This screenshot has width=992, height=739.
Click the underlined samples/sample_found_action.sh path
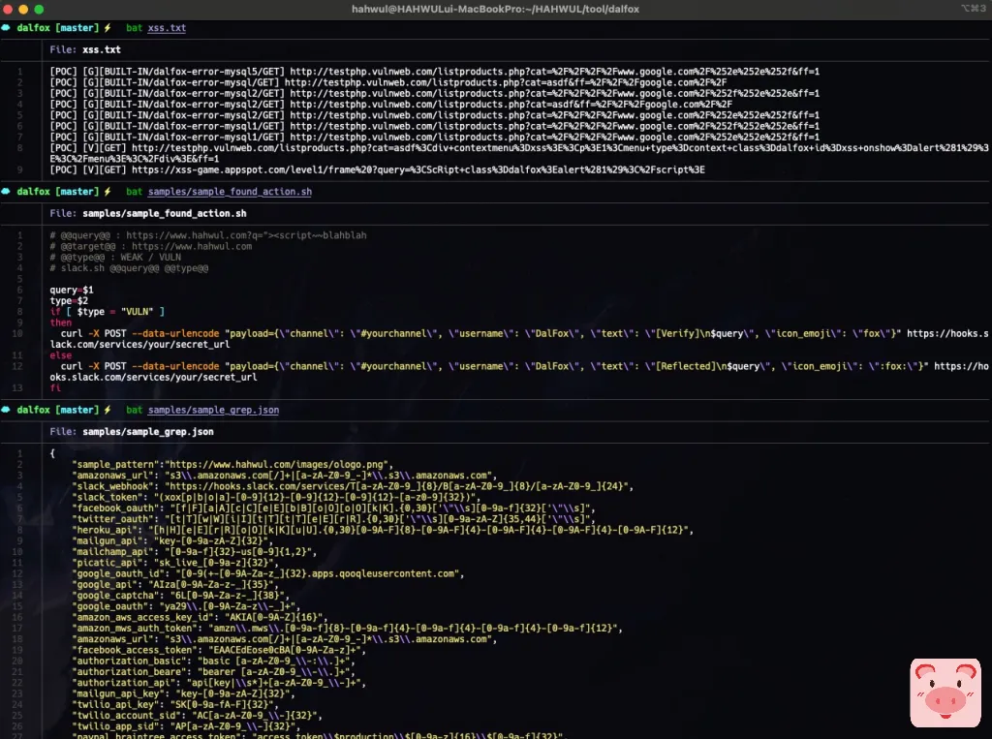230,192
